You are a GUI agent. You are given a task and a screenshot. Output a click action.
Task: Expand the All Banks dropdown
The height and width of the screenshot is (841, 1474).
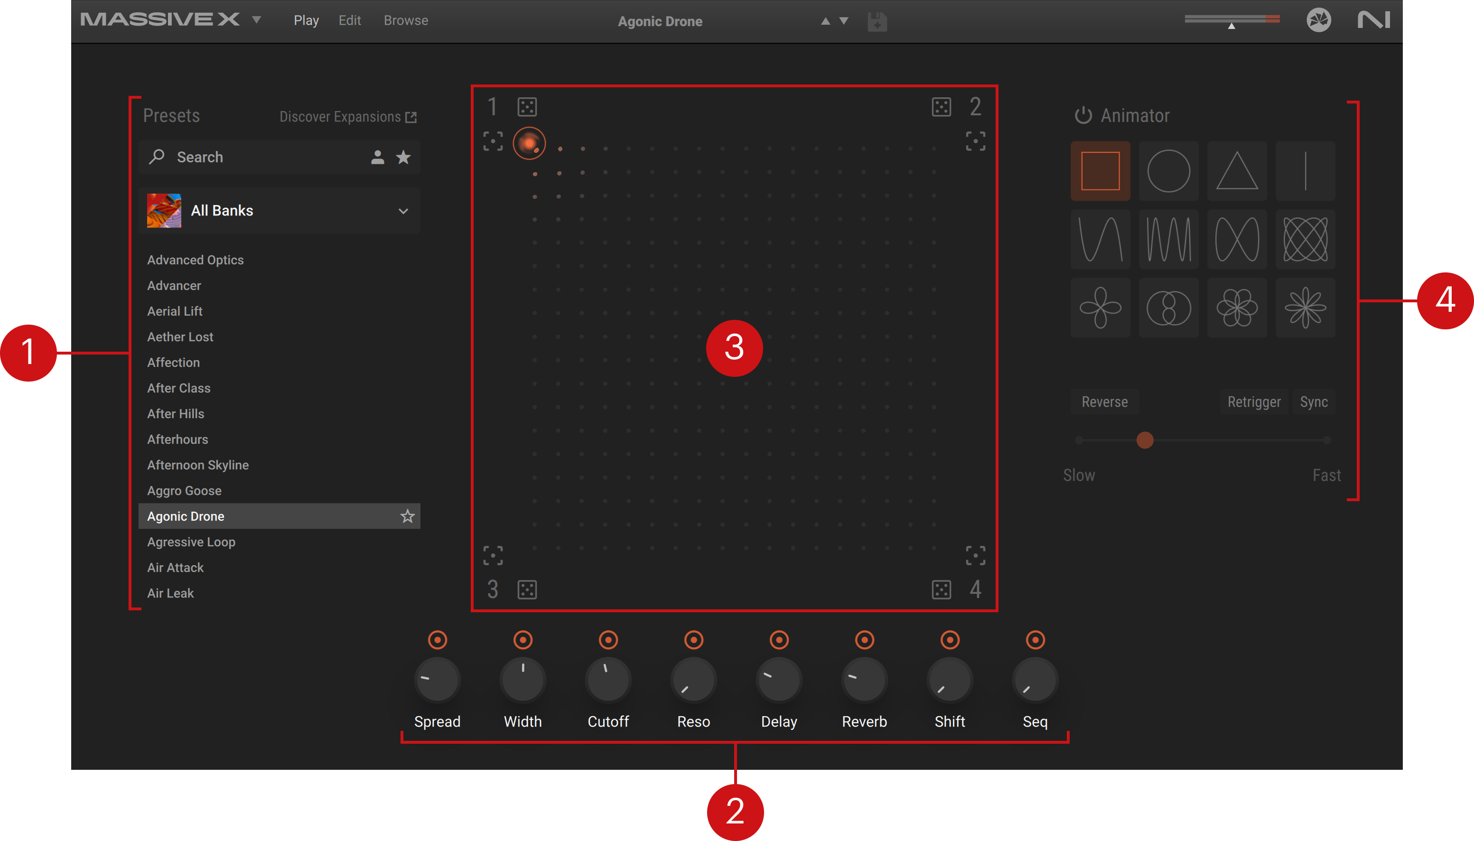403,211
